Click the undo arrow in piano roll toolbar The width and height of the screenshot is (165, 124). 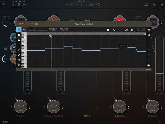(x=114, y=30)
